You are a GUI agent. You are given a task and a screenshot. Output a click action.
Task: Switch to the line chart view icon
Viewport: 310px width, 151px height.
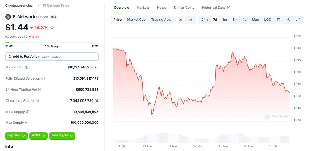[181, 20]
